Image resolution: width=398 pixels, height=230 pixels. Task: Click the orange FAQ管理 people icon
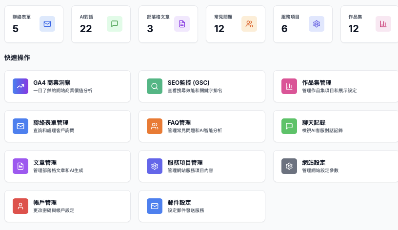pyautogui.click(x=155, y=126)
